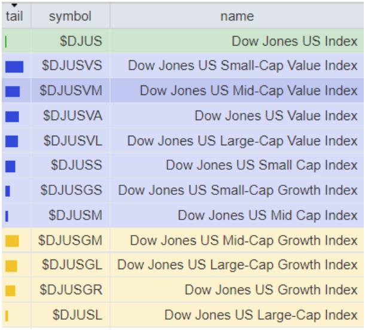Click the yellow tail swatch for $DJUSGM
The width and height of the screenshot is (365, 330).
12,241
